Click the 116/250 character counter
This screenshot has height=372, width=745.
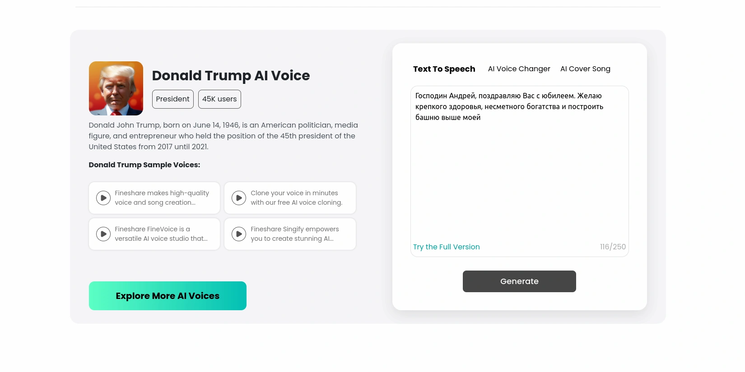point(613,247)
